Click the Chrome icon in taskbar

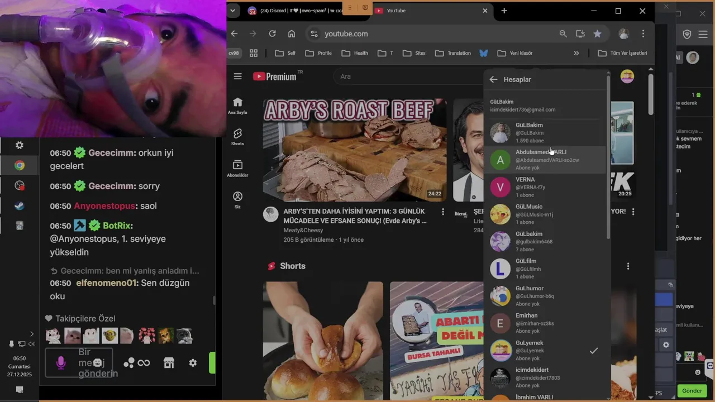coord(20,165)
